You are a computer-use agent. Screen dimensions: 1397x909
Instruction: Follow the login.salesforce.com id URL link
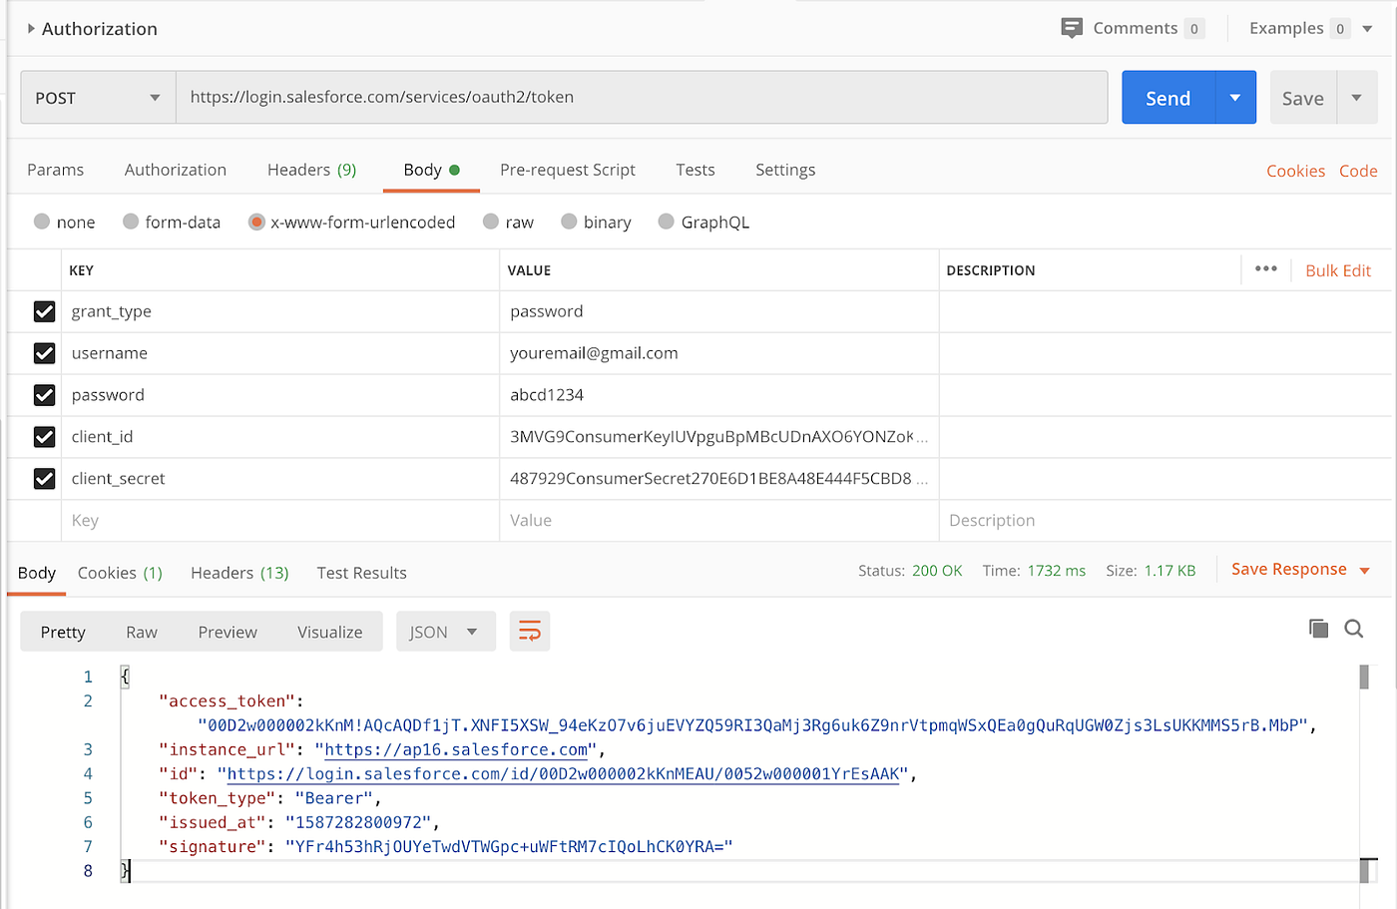click(564, 773)
